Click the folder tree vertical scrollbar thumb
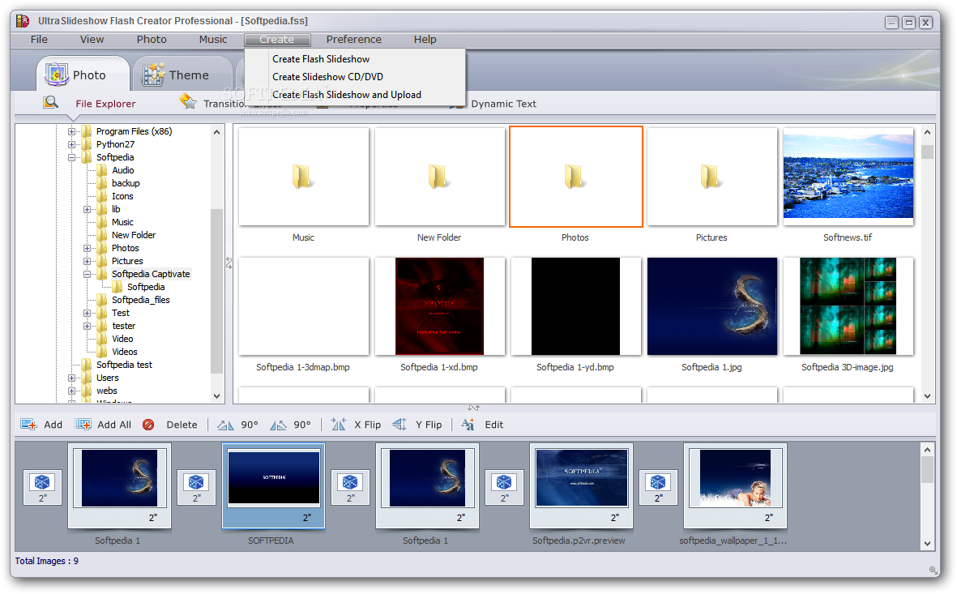 point(216,291)
